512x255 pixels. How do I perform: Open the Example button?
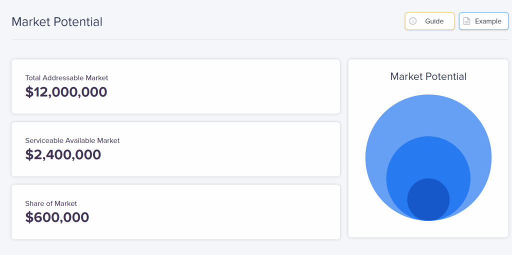[x=483, y=21]
